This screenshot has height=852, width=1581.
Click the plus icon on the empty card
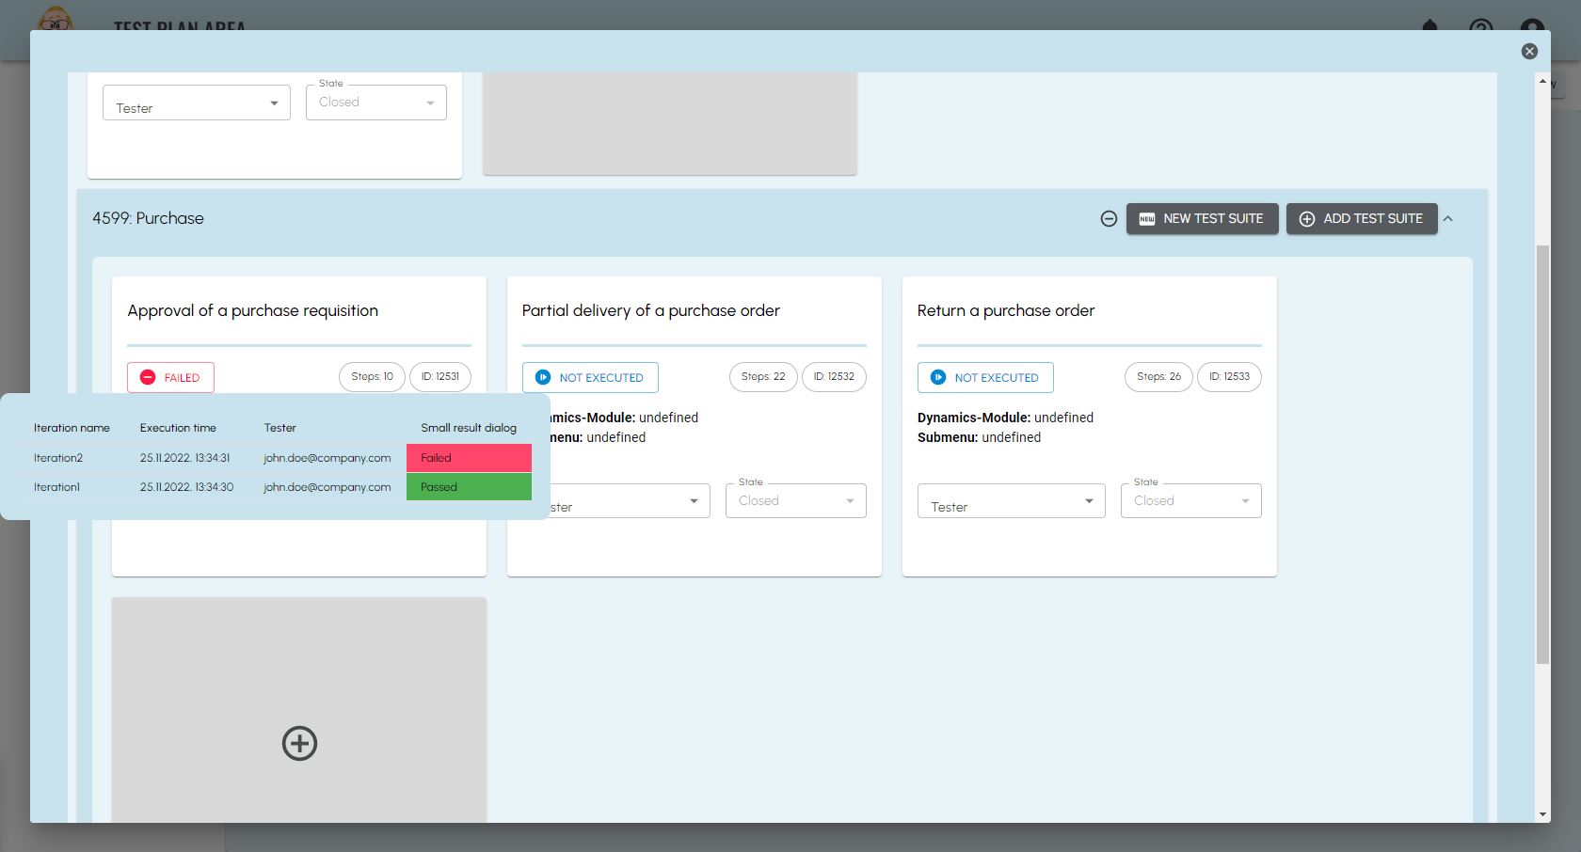coord(299,743)
